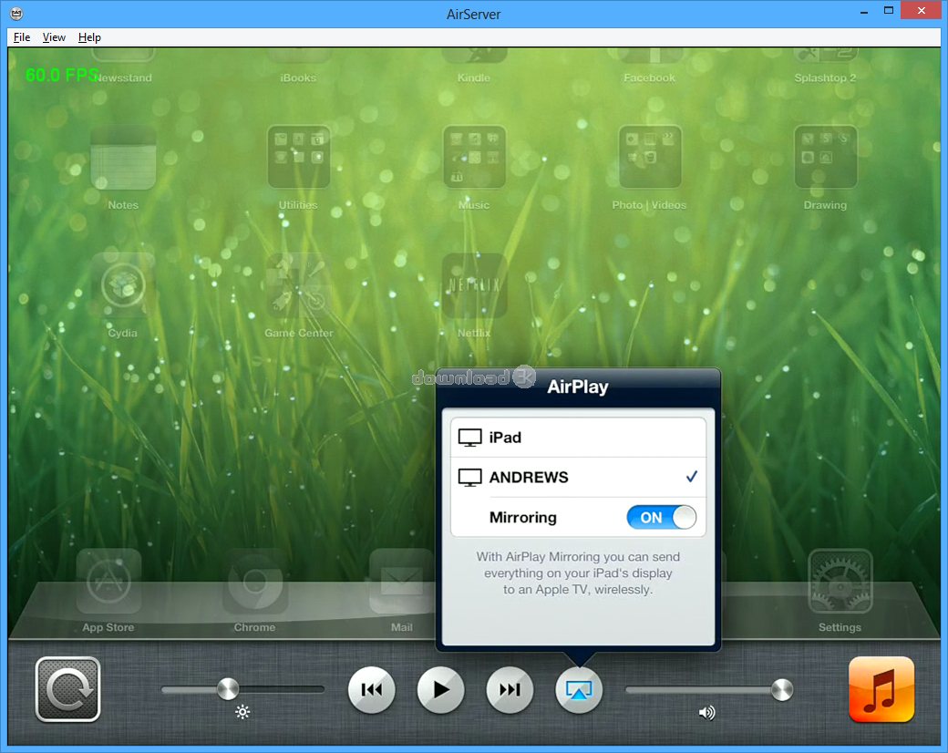The image size is (948, 753).
Task: Select ANDREWS as the AirPlay device
Action: coord(578,477)
